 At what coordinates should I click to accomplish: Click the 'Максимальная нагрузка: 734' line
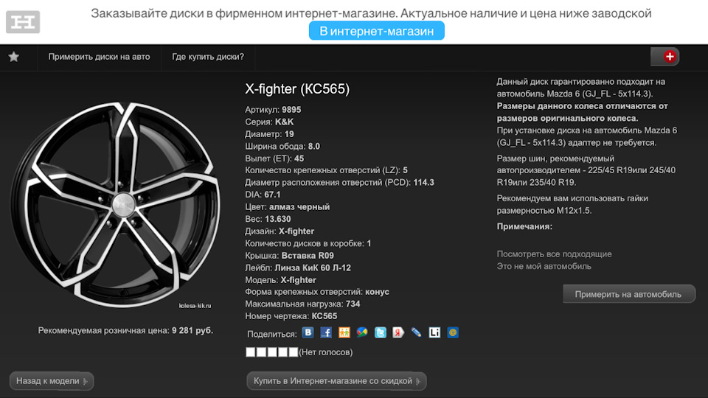click(302, 304)
